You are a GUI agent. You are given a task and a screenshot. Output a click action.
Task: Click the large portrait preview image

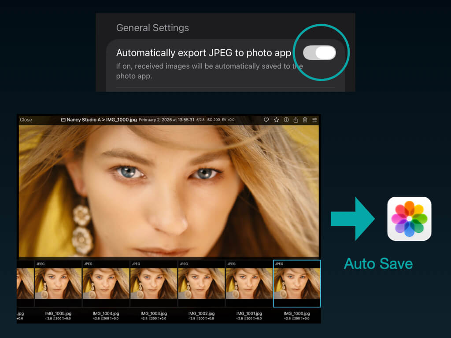pyautogui.click(x=169, y=191)
